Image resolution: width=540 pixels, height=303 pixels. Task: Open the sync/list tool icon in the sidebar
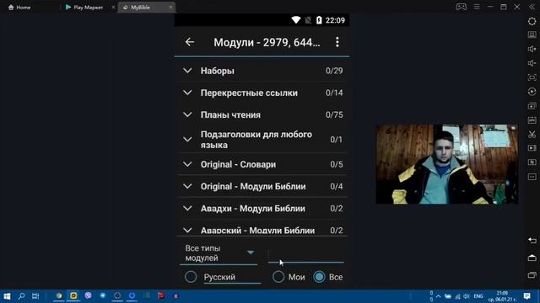532,162
